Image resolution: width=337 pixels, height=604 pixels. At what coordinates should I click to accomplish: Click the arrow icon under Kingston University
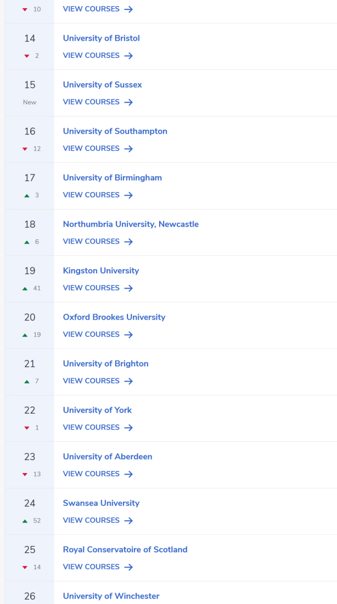click(128, 288)
